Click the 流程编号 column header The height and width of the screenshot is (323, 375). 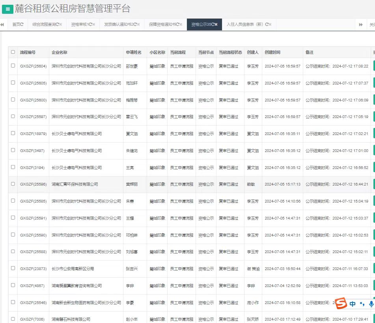click(28, 52)
